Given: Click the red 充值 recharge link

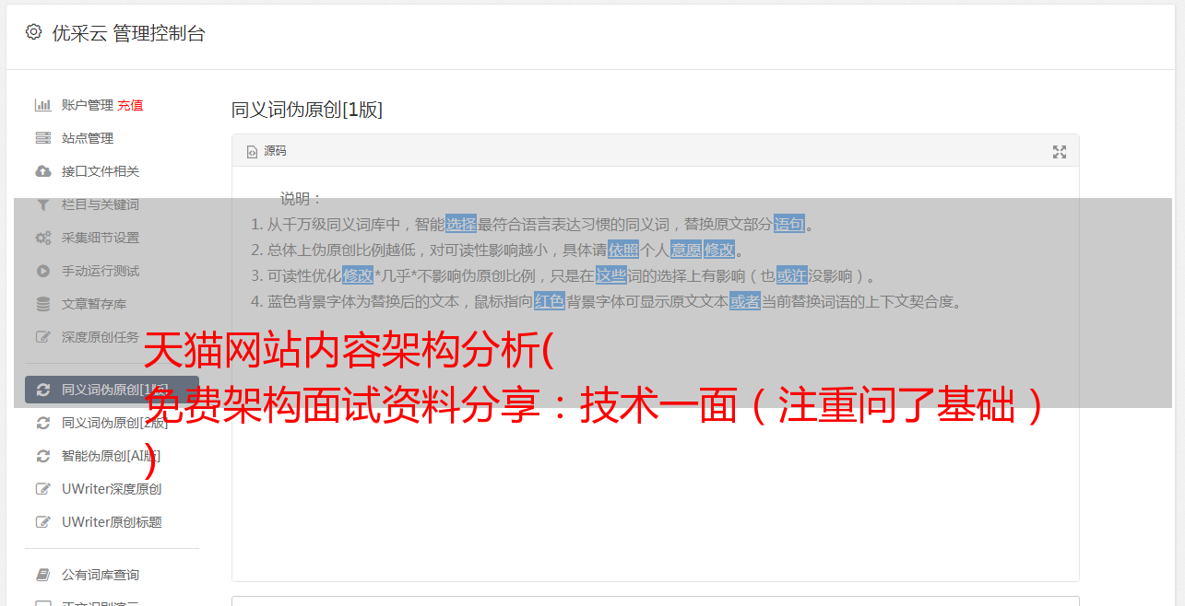Looking at the screenshot, I should click(130, 105).
